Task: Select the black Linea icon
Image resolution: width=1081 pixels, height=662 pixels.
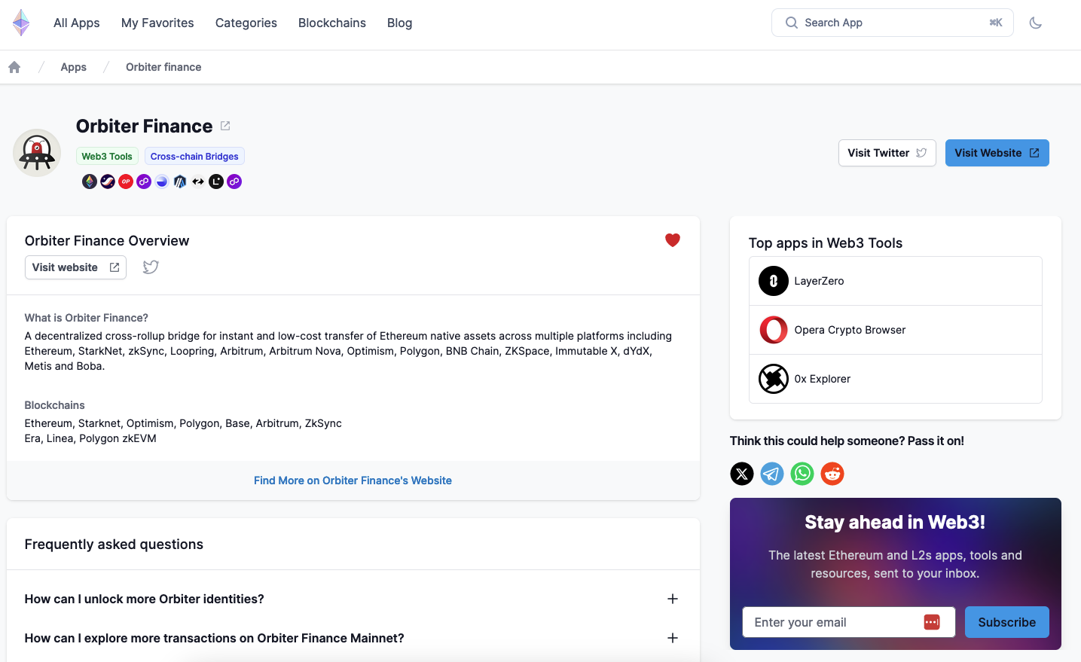Action: pos(216,182)
